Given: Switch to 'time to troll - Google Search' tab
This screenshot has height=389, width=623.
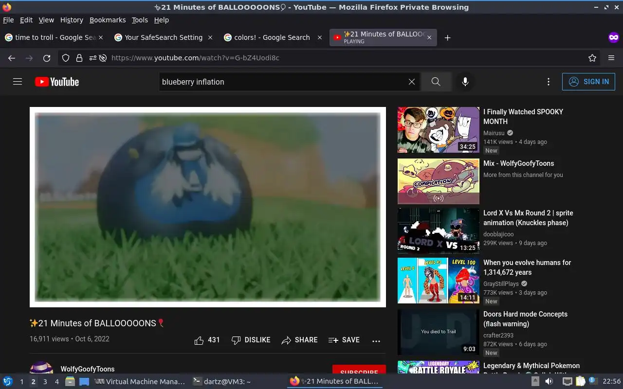Looking at the screenshot, I should coord(55,37).
